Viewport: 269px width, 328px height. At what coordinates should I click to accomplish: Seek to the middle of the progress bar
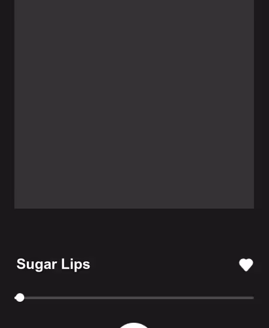pos(134,298)
